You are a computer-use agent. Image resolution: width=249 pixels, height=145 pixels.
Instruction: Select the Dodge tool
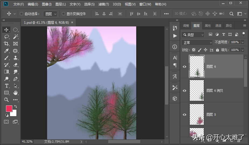click(6, 79)
